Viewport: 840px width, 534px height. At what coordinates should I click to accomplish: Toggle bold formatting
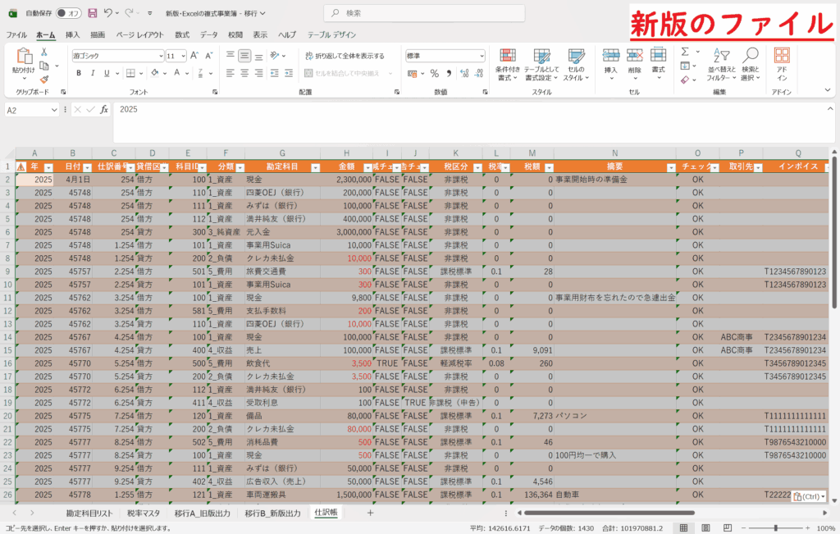[x=79, y=73]
